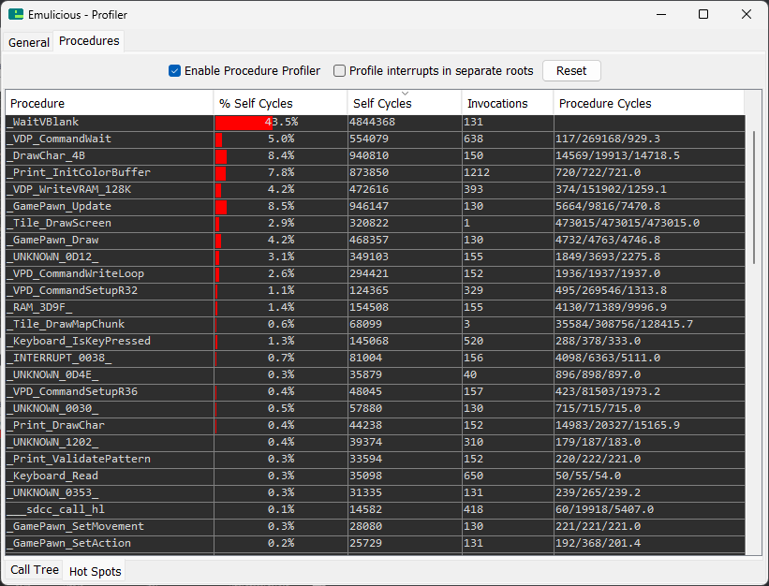
Task: Maximize the Profiler window
Action: point(703,14)
